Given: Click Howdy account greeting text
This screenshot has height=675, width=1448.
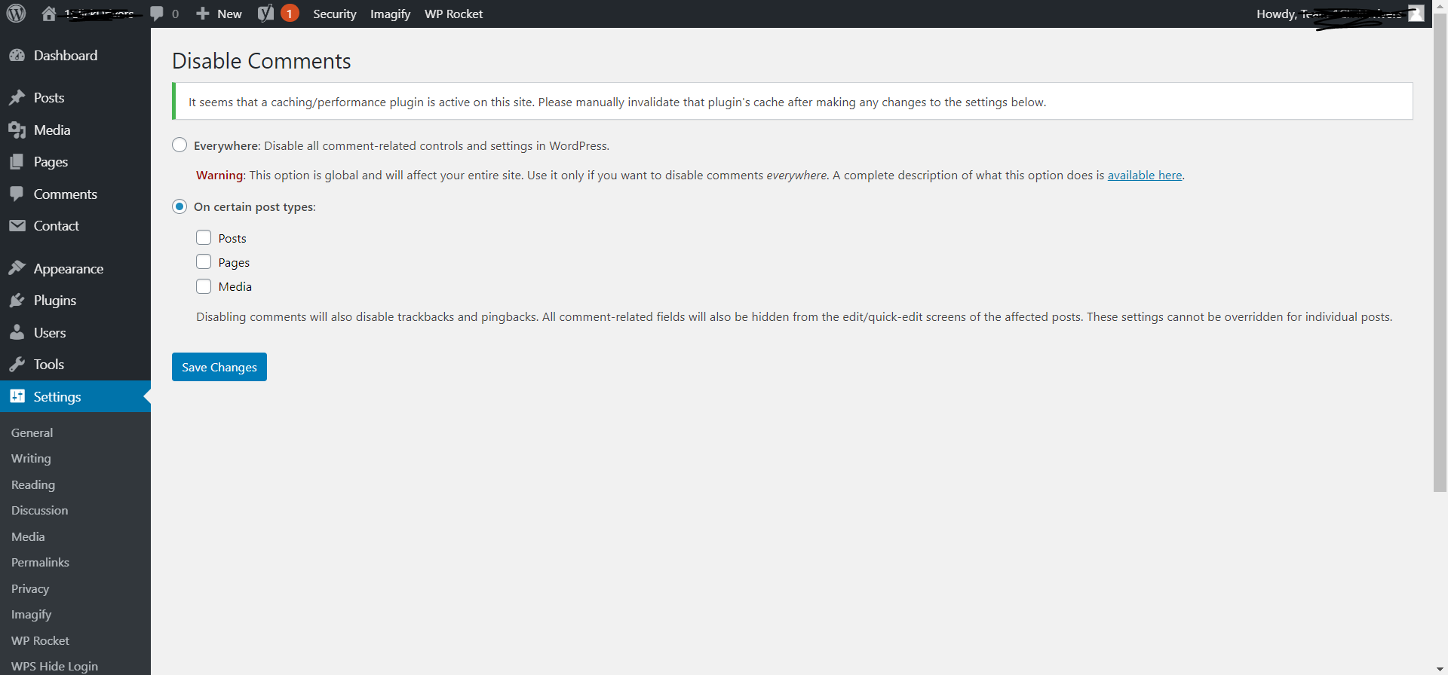Looking at the screenshot, I should tap(1330, 14).
